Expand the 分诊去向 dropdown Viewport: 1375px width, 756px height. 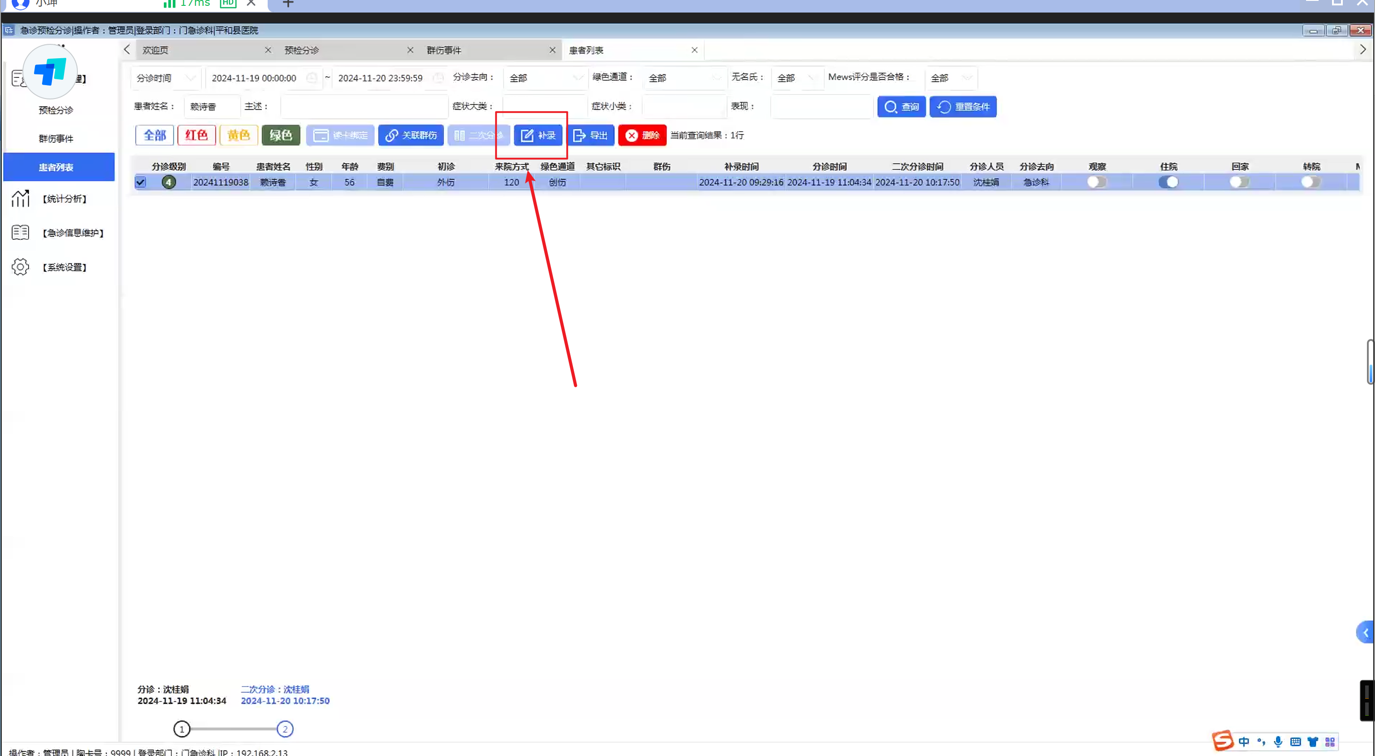545,78
